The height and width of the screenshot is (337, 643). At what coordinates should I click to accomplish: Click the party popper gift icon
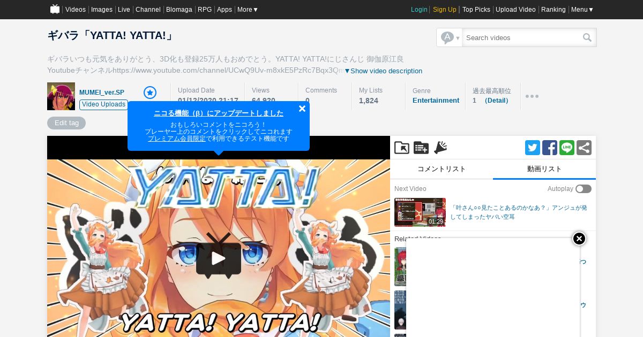coord(440,148)
